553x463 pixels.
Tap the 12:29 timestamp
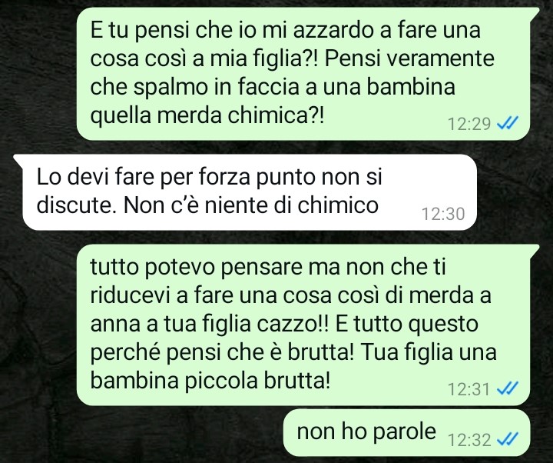[469, 124]
